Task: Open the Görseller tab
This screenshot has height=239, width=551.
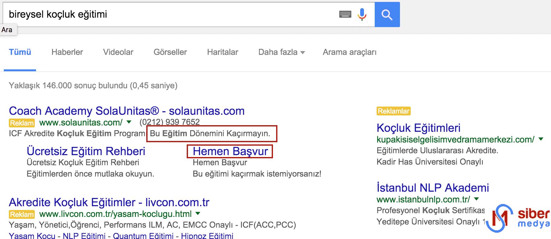Action: point(170,52)
